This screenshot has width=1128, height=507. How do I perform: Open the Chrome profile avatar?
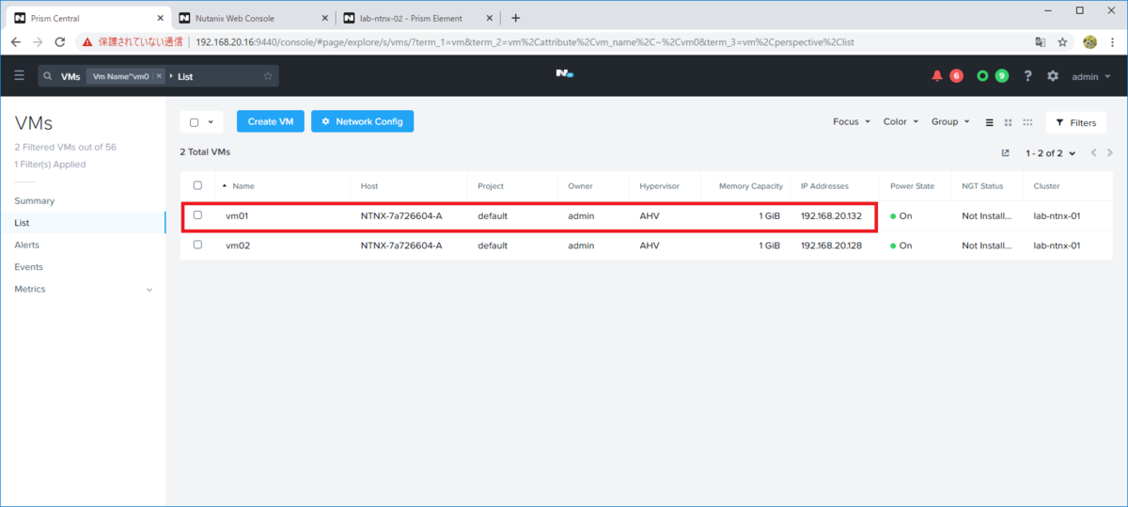[x=1089, y=42]
